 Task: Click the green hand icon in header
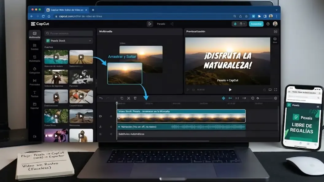click(x=235, y=24)
